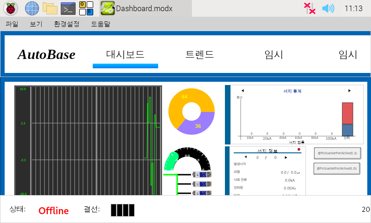This screenshot has height=223, width=371.
Task: Click the 10.0 y-axis label
Action: point(23,89)
